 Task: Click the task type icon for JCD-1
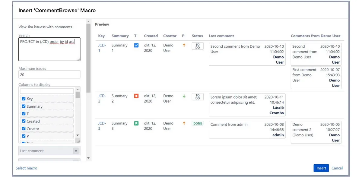tap(136, 45)
